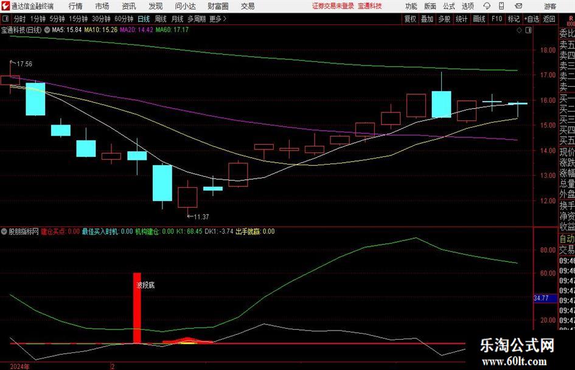Viewport: 575px width, 370px height.
Task: Click the 34.77 highlighted axis value
Action: point(545,298)
